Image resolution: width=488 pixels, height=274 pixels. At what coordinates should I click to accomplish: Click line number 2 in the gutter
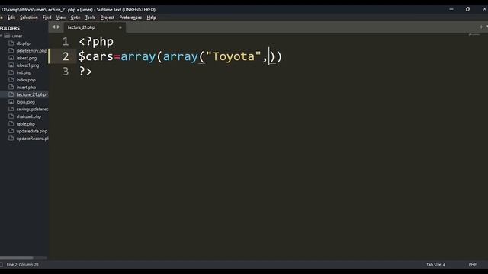click(x=66, y=56)
